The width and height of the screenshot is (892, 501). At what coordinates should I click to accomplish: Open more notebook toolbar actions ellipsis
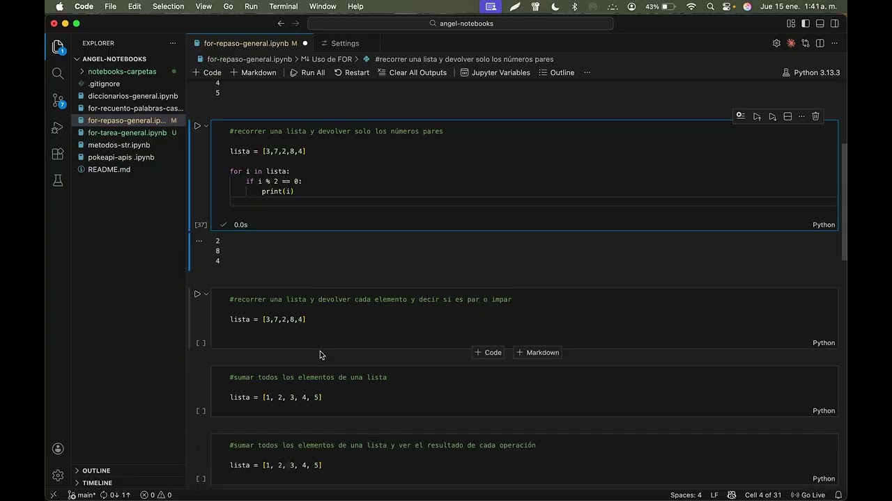587,72
